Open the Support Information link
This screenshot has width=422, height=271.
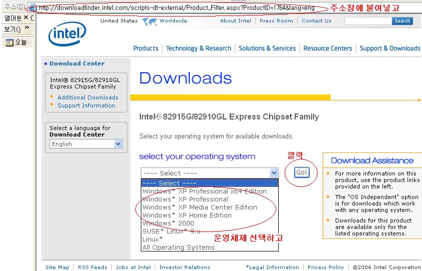point(86,105)
